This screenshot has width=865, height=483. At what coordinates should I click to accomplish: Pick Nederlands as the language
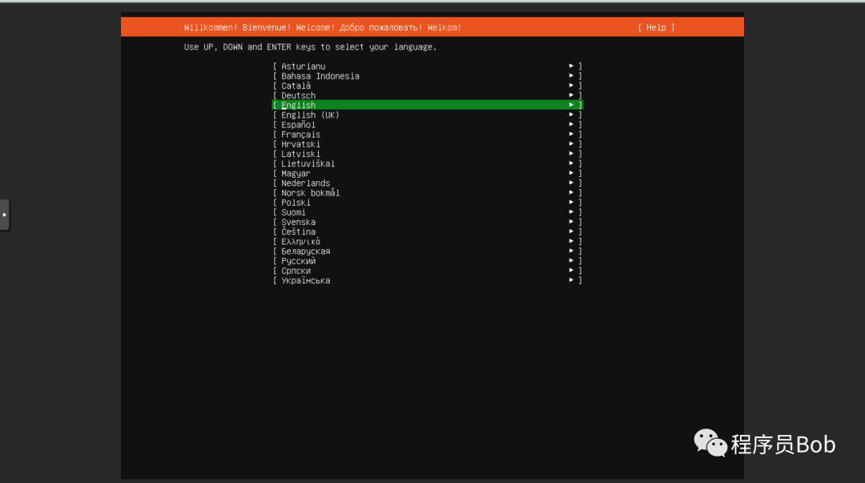pyautogui.click(x=428, y=183)
